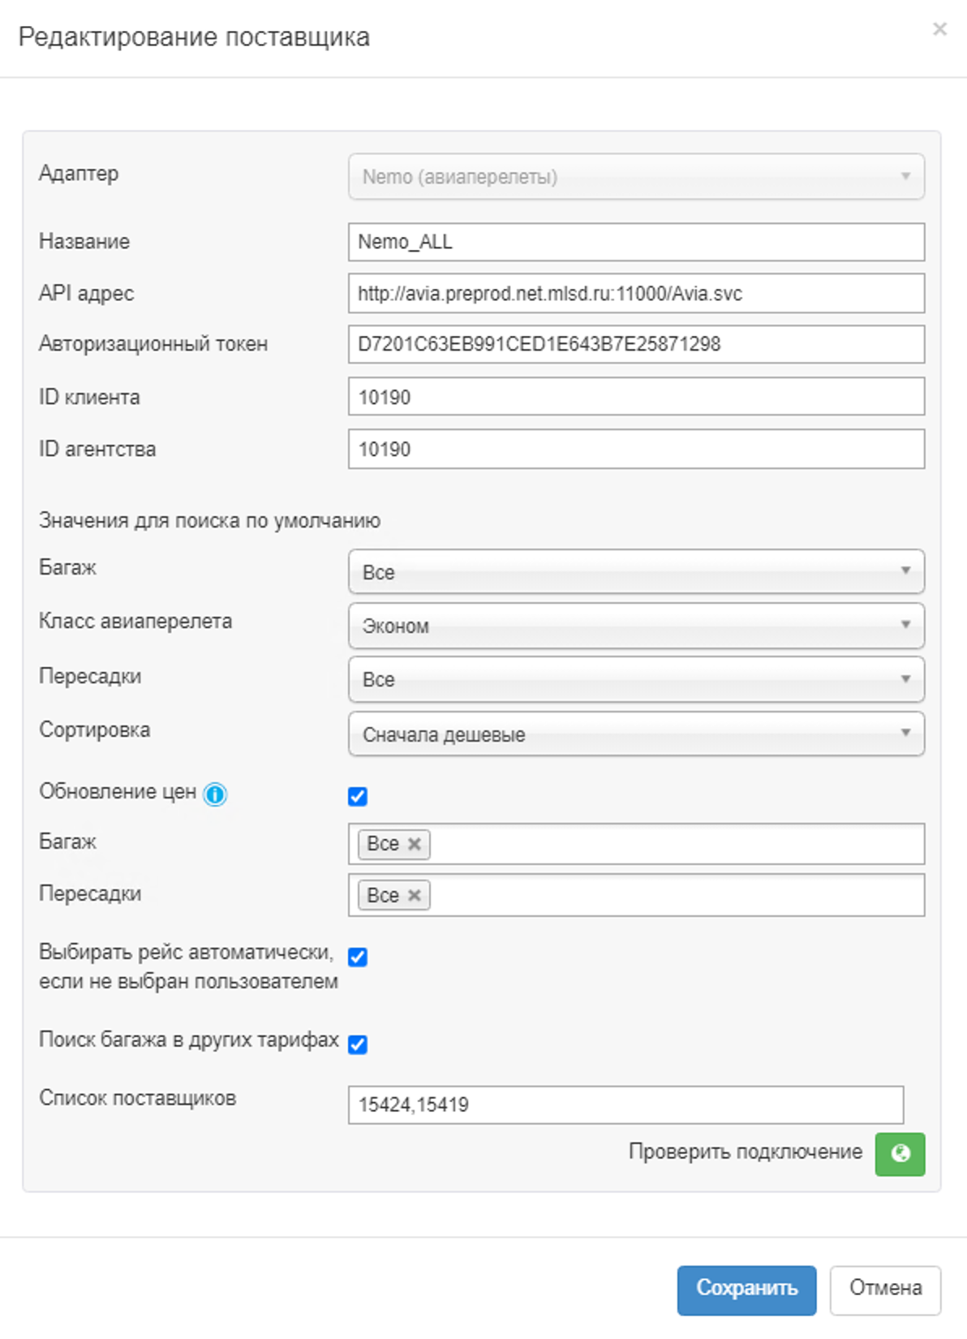Uncheck automatic flight selection checkbox
Screen dimensions: 967x1339
click(358, 957)
